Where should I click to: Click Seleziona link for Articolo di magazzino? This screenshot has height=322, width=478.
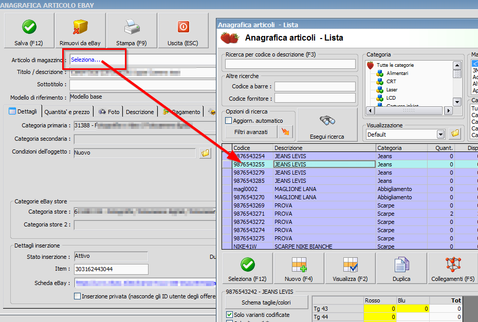coord(86,60)
